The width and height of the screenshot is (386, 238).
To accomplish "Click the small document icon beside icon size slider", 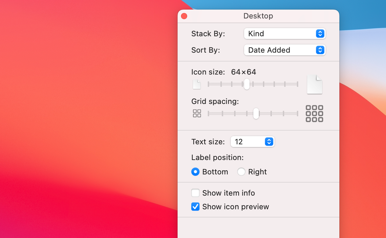I will point(197,84).
